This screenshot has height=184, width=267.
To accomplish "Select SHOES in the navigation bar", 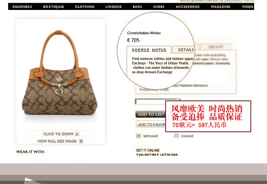I will click(159, 7).
